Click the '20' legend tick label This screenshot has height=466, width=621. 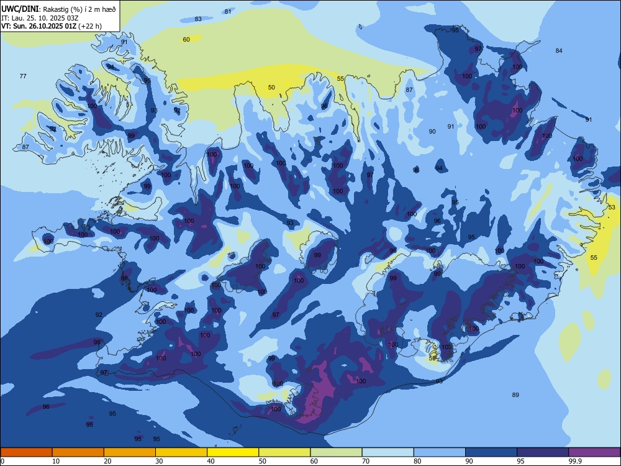(x=107, y=461)
